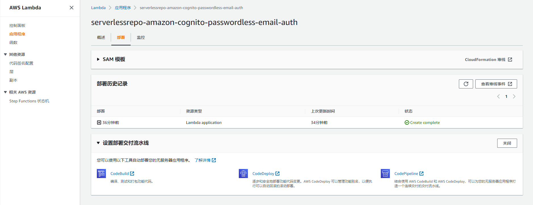
Task: Collapse the 相关 AWS 资源 sidebar group
Action: click(5, 92)
